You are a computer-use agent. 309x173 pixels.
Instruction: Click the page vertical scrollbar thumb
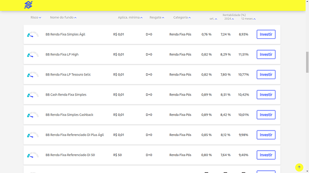point(307,62)
